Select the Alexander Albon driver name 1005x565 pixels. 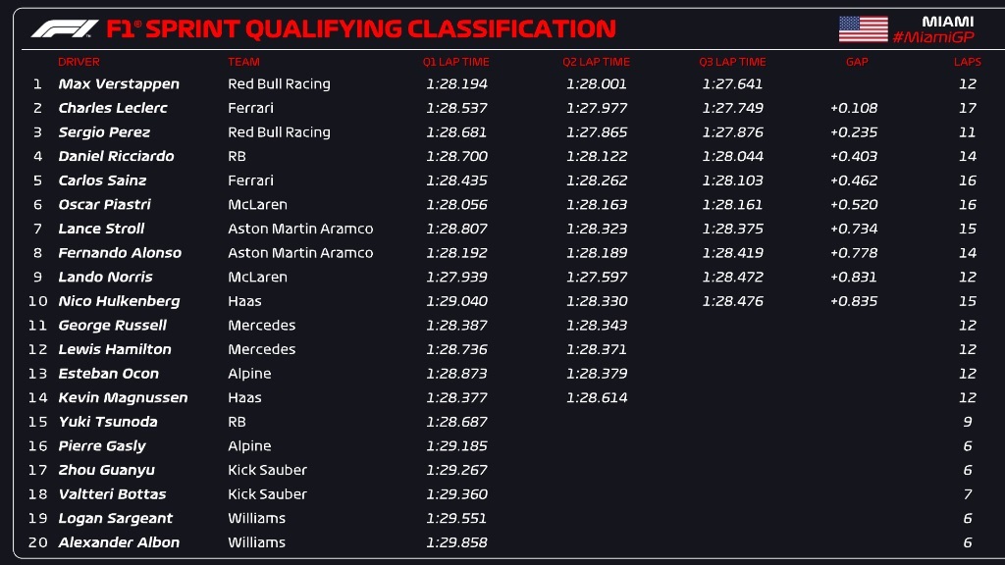point(119,542)
